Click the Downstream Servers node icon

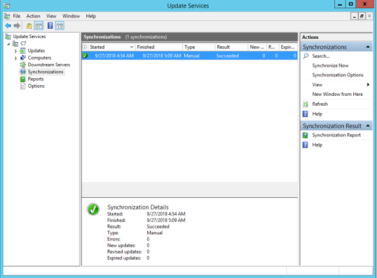coord(23,64)
